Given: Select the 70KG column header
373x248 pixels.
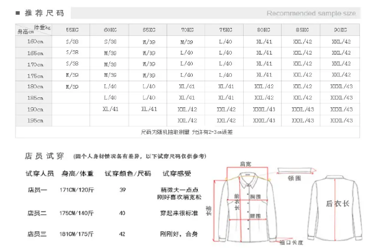Looking at the screenshot, I should point(187,30).
